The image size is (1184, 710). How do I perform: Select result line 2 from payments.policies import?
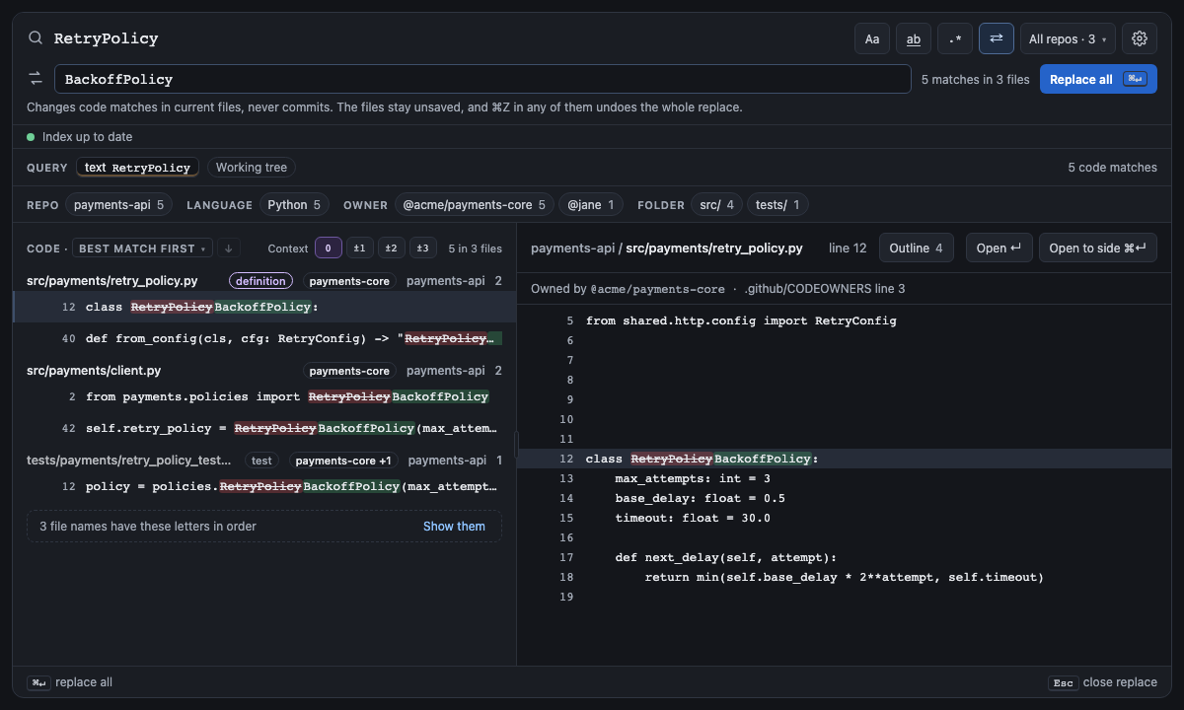pyautogui.click(x=264, y=396)
